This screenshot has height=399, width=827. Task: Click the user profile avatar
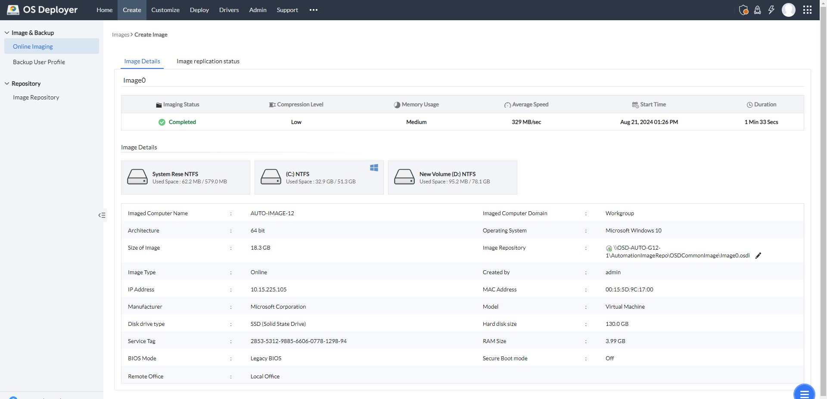[789, 10]
